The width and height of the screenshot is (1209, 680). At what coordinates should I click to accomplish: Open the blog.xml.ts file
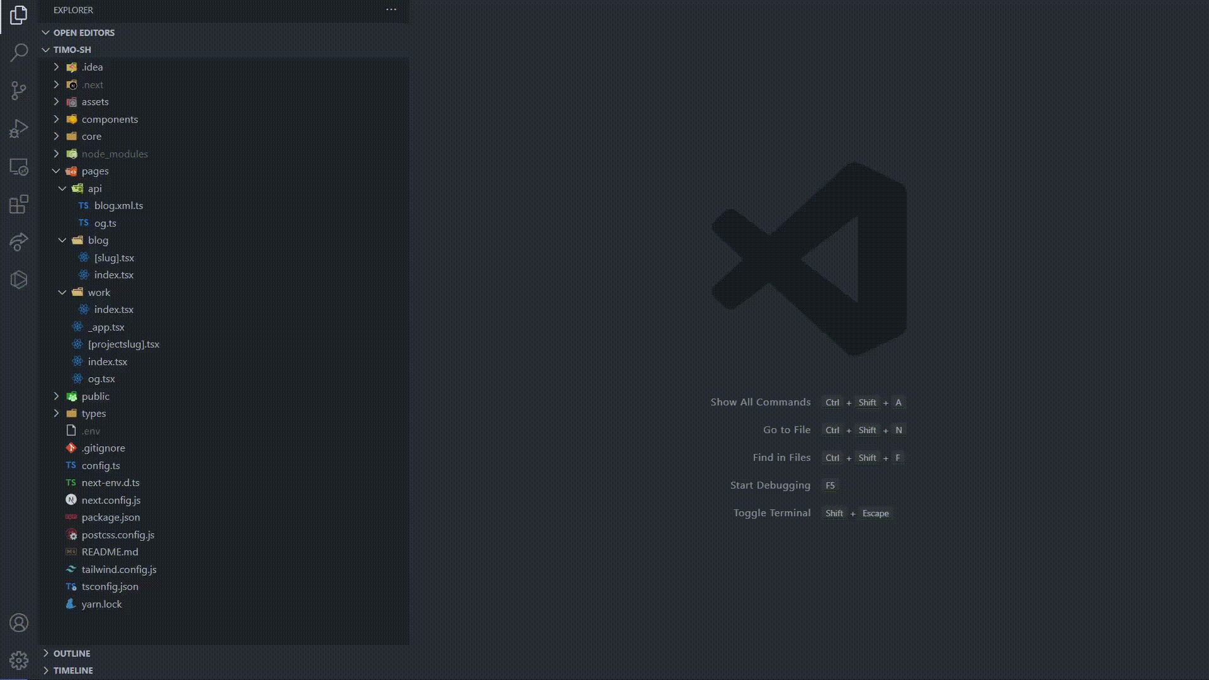[x=118, y=205]
